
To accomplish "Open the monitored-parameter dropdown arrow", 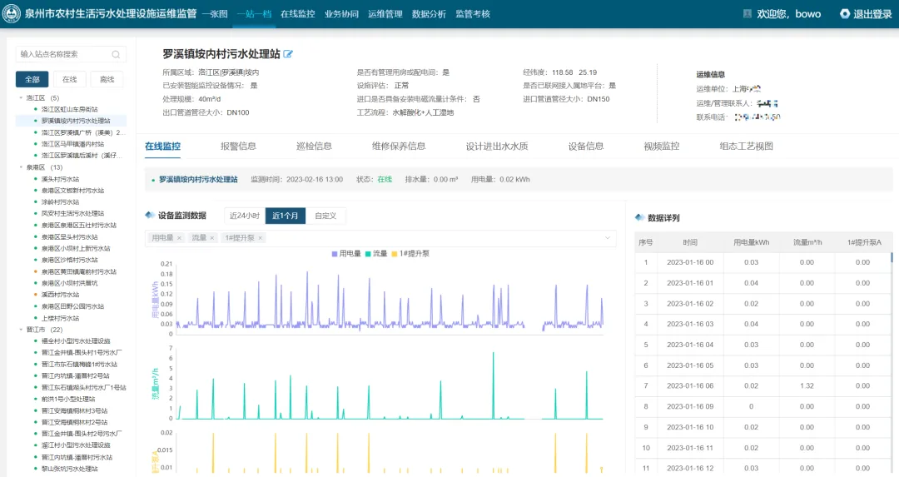I will click(x=608, y=238).
